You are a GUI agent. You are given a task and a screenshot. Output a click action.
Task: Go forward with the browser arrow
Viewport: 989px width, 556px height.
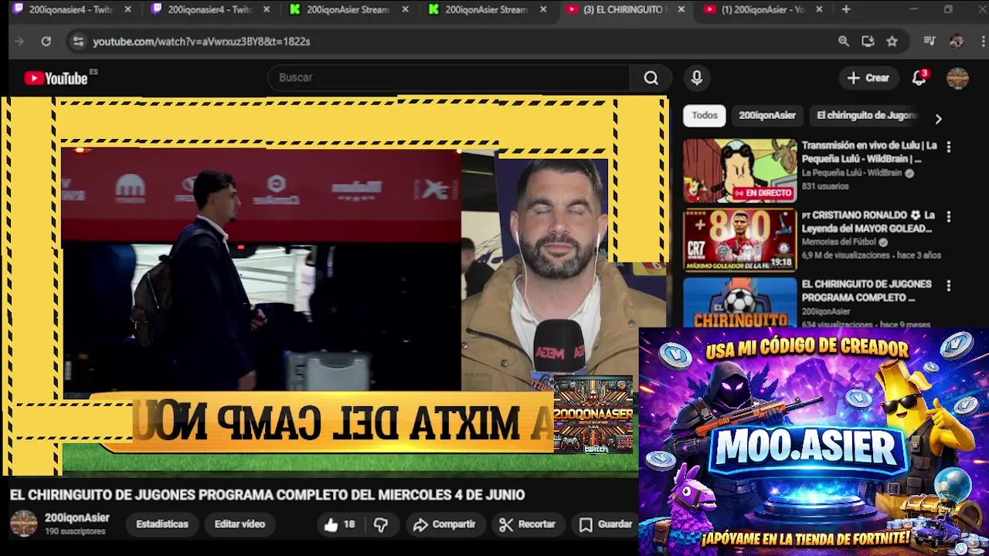coord(19,41)
